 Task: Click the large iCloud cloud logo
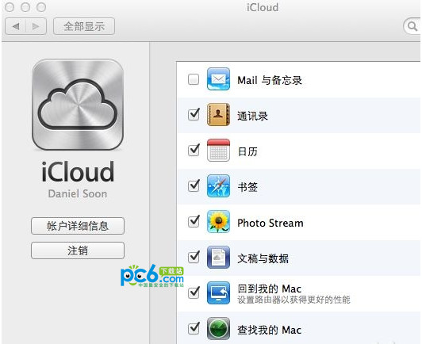pyautogui.click(x=78, y=105)
